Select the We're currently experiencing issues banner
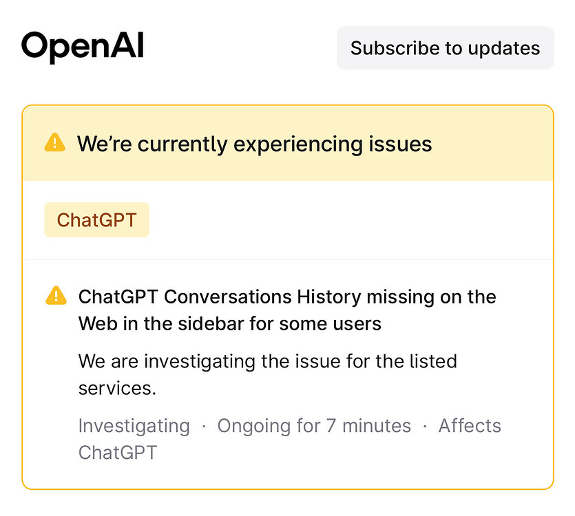Image resolution: width=575 pixels, height=516 pixels. (x=287, y=142)
